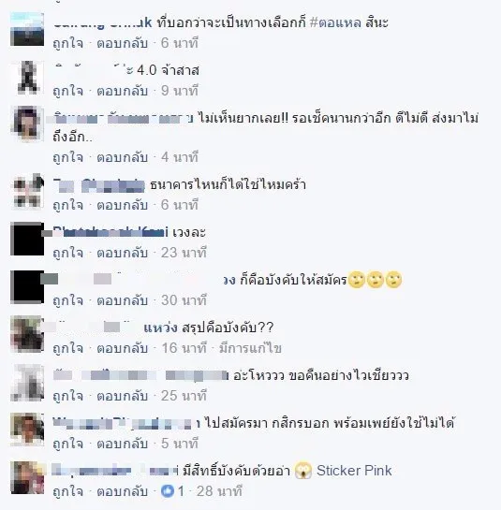Reply to the 25 minutes ago comment
This screenshot has width=501, height=510.
pos(122,396)
